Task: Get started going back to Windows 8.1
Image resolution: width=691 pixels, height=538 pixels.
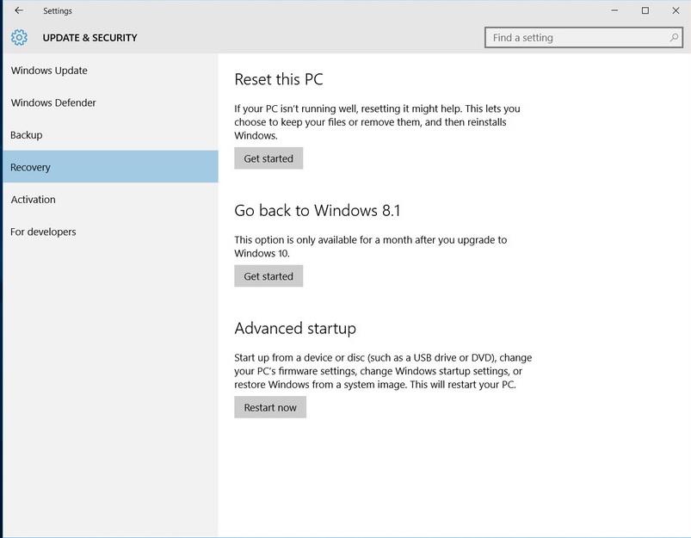Action: [268, 276]
